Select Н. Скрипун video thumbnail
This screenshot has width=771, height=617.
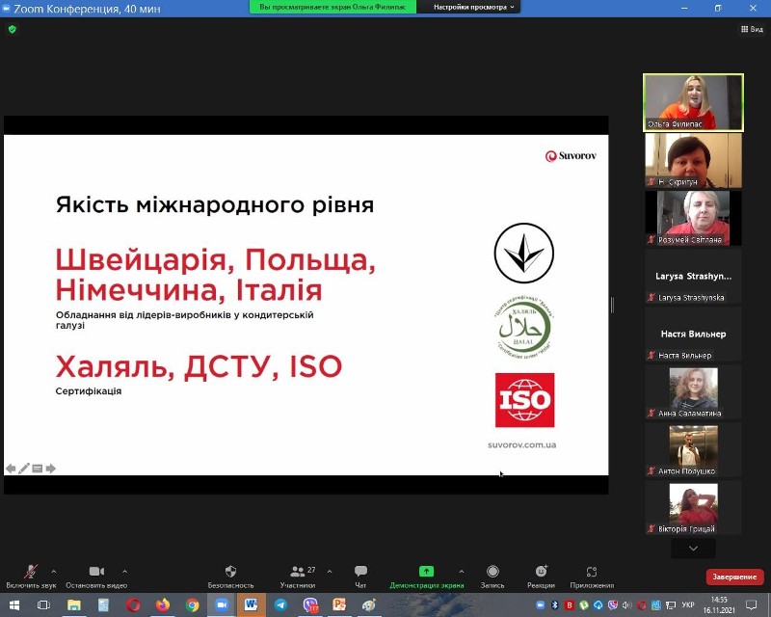(x=693, y=160)
